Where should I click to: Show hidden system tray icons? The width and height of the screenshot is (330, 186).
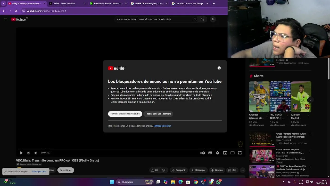tap(283, 182)
